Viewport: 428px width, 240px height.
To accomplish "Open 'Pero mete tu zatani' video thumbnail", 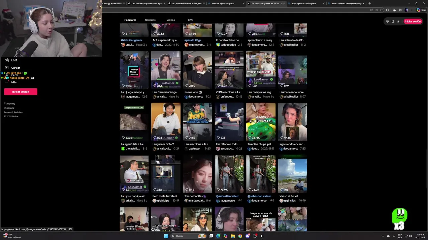I will click(x=166, y=174).
